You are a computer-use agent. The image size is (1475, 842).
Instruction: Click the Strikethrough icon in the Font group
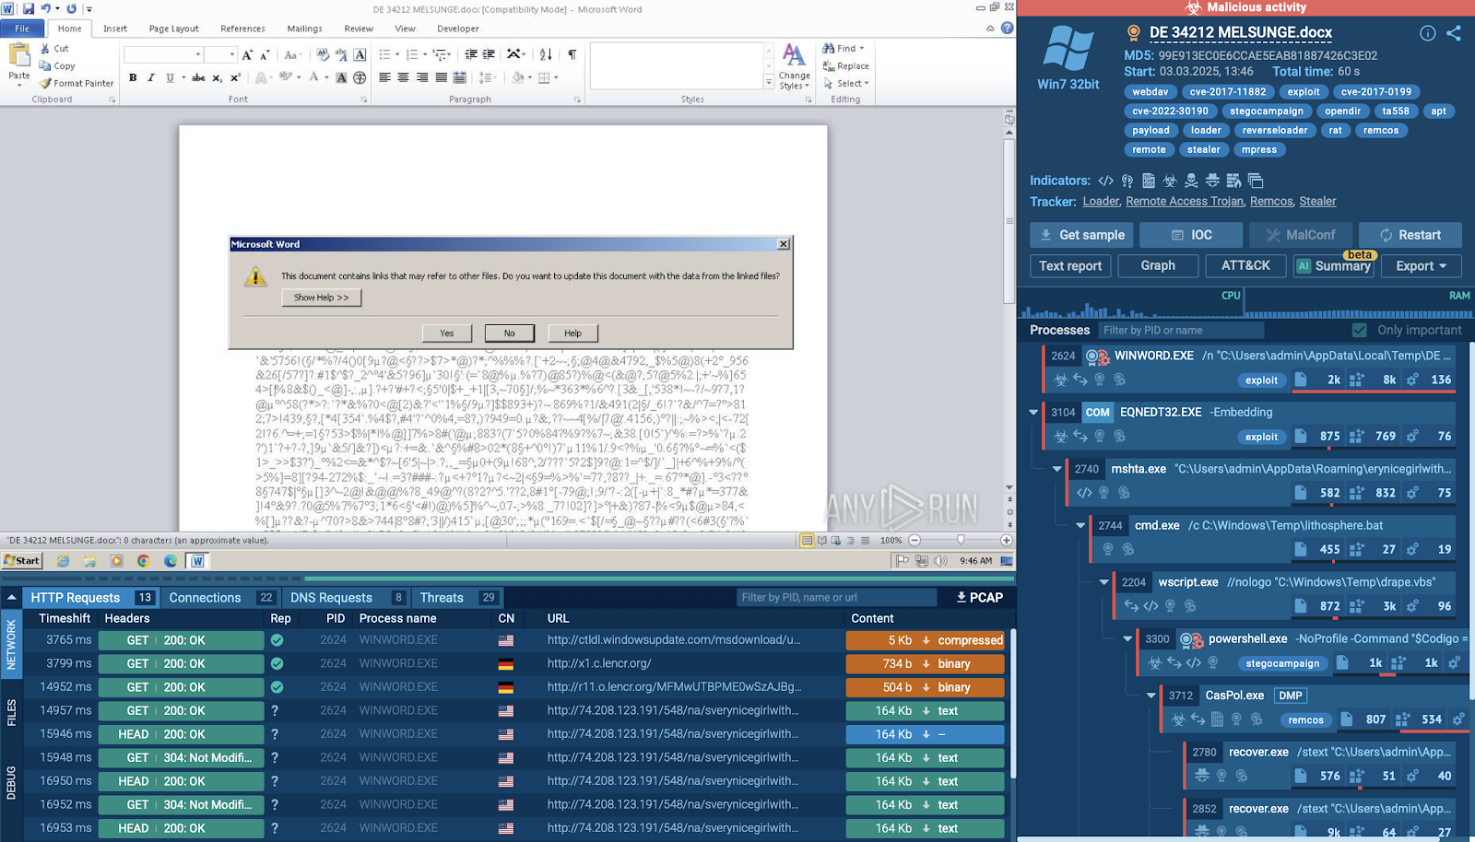click(198, 78)
